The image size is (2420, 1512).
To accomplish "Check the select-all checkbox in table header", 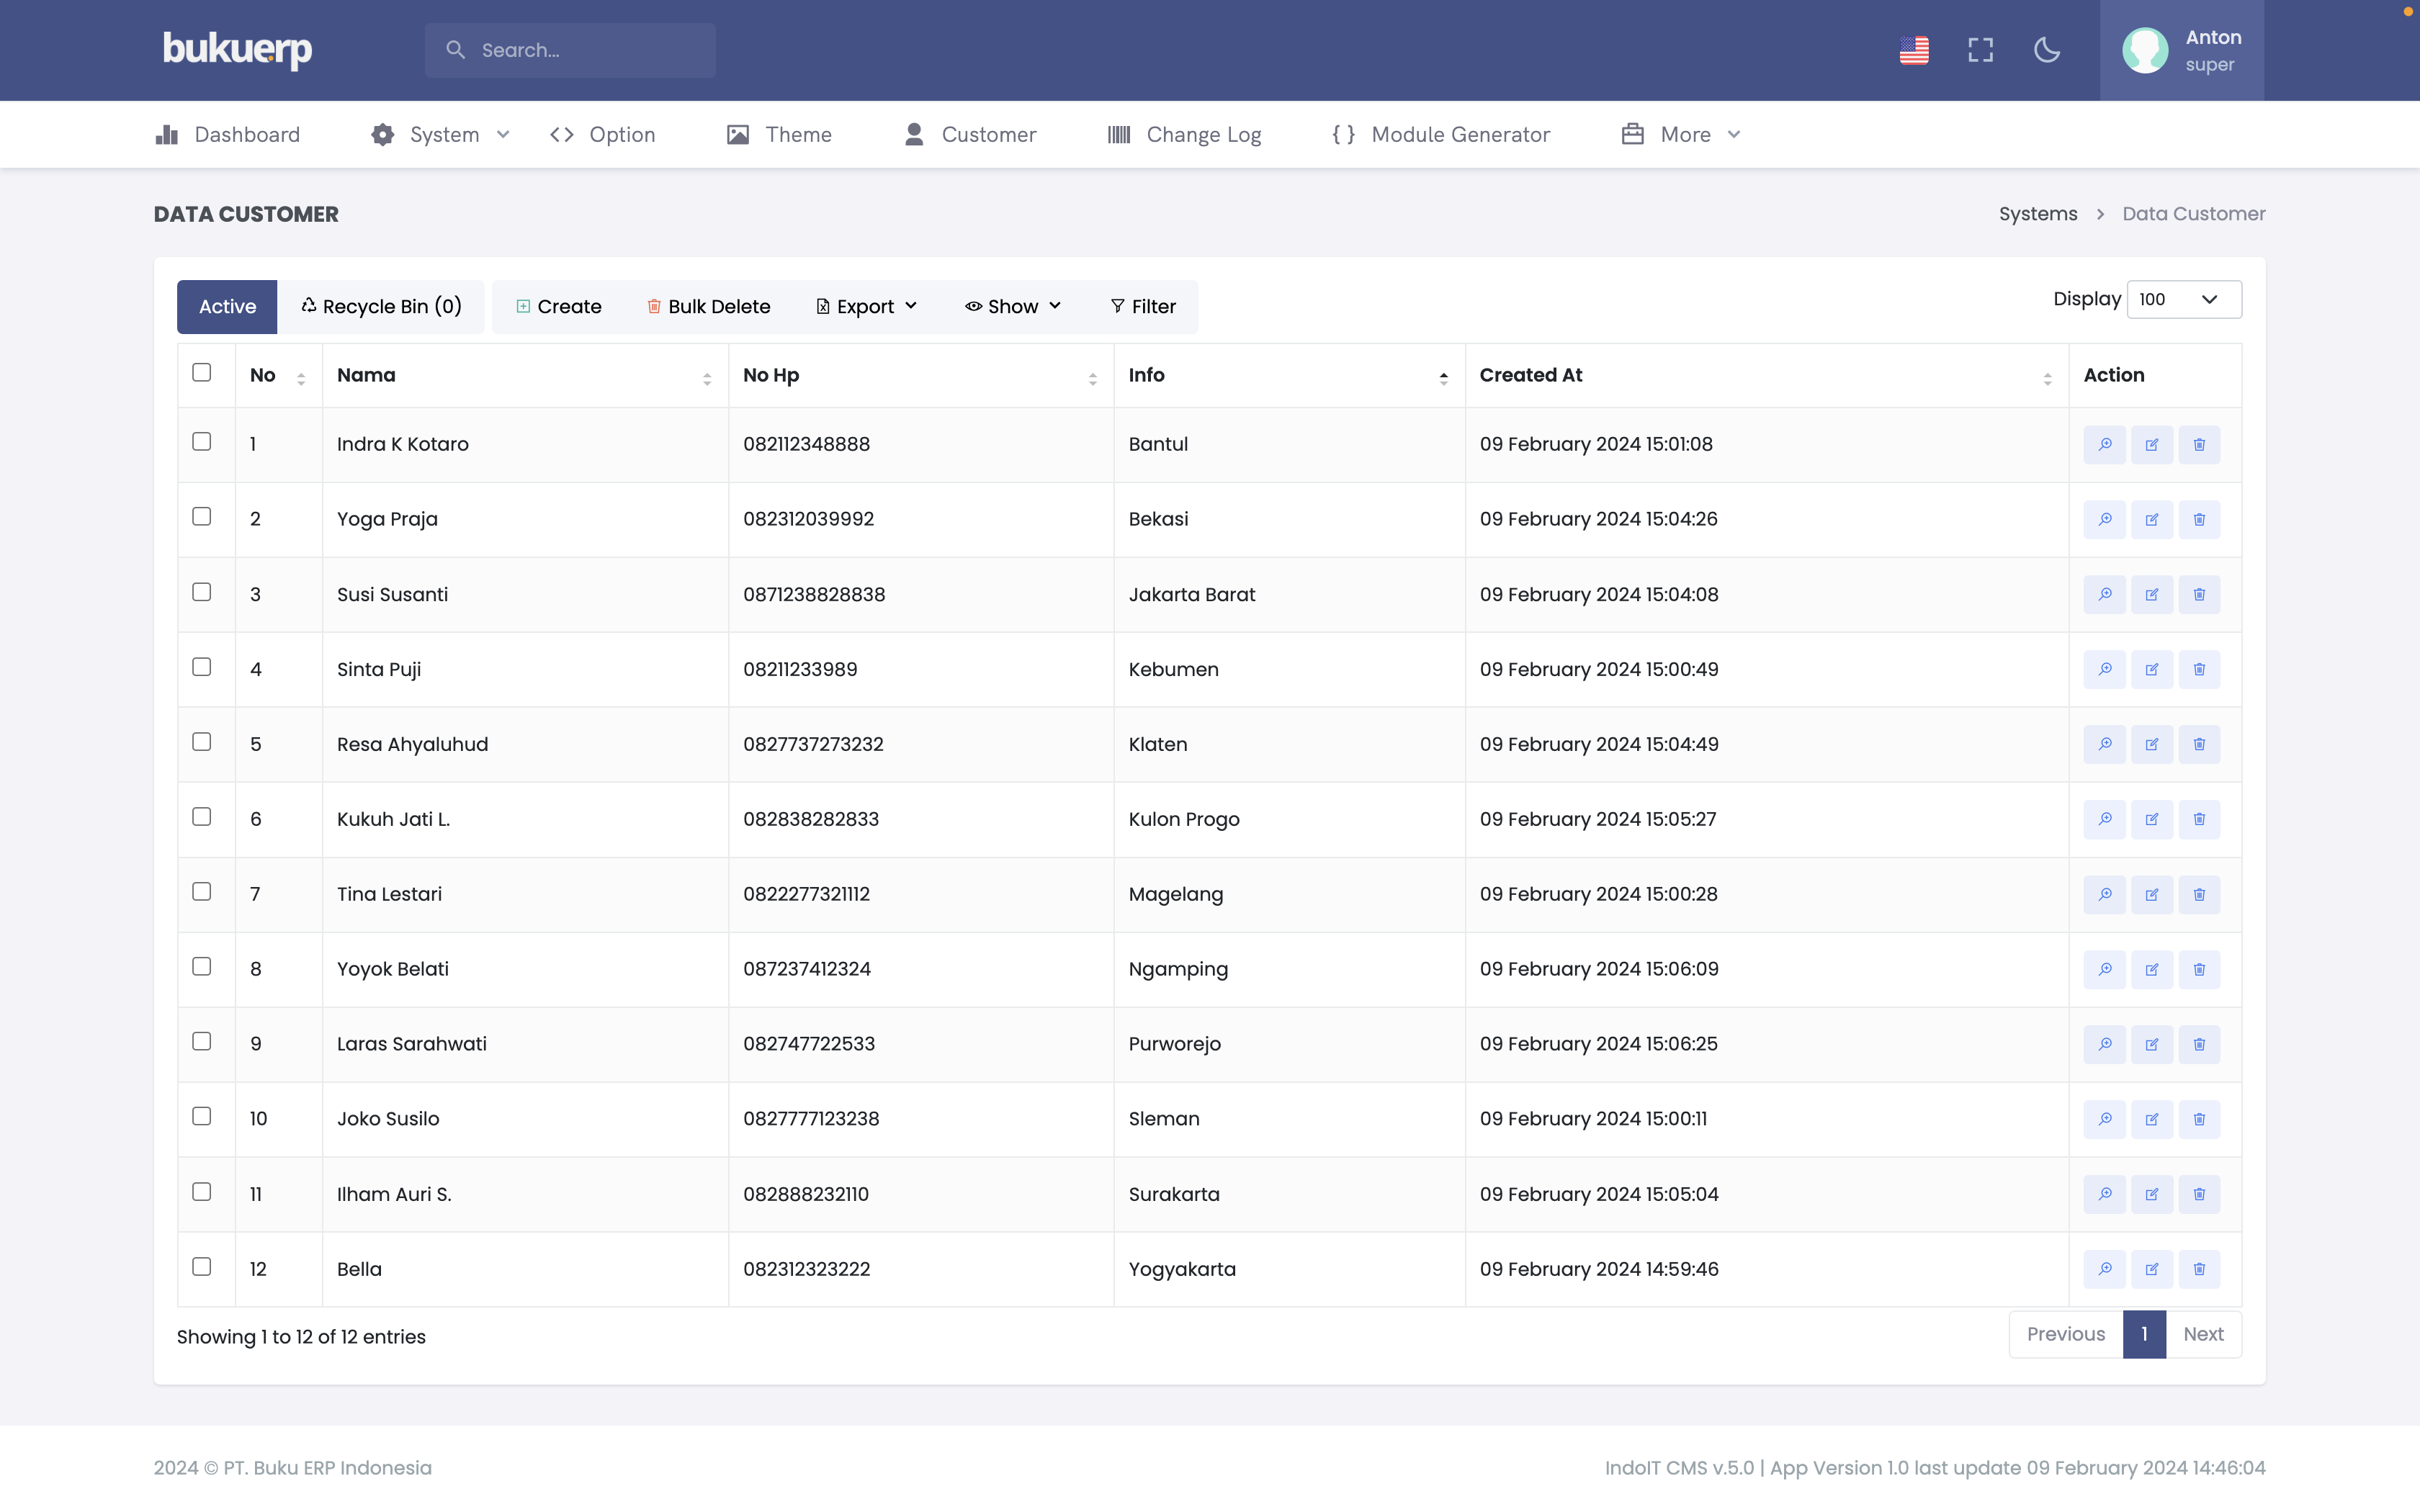I will click(x=202, y=372).
